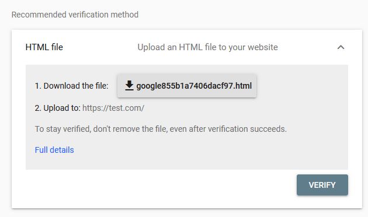Click 'Upload an HTML file to your website' description
The height and width of the screenshot is (217, 368).
pos(207,47)
